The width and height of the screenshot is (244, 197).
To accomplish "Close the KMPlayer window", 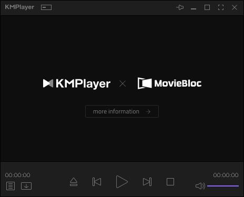I will [x=235, y=7].
